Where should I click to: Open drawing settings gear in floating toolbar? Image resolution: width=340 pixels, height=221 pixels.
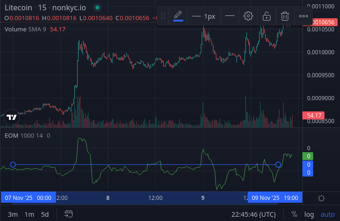coord(248,16)
